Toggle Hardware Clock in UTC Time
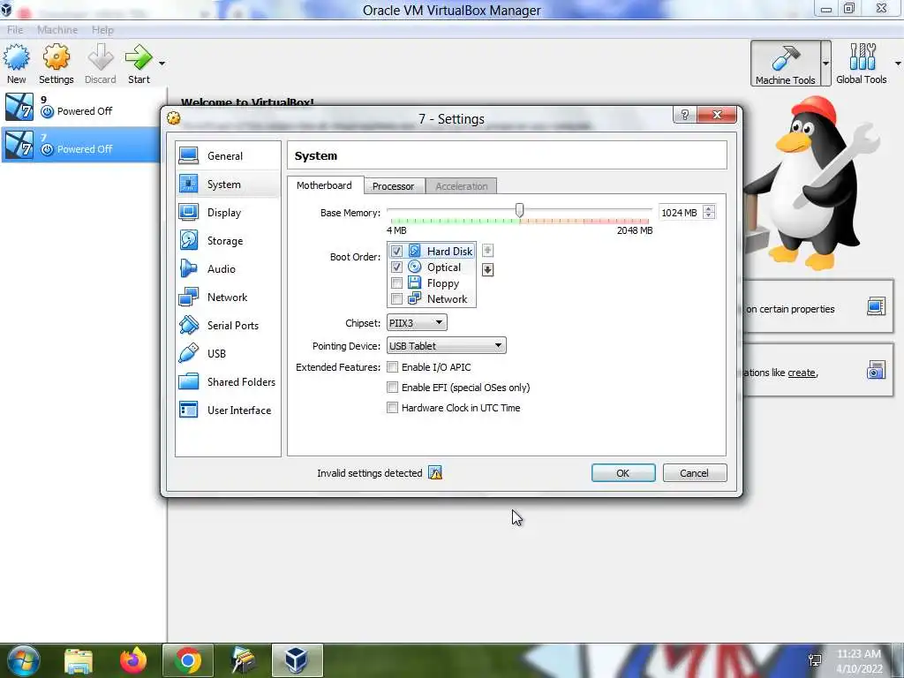 click(393, 408)
